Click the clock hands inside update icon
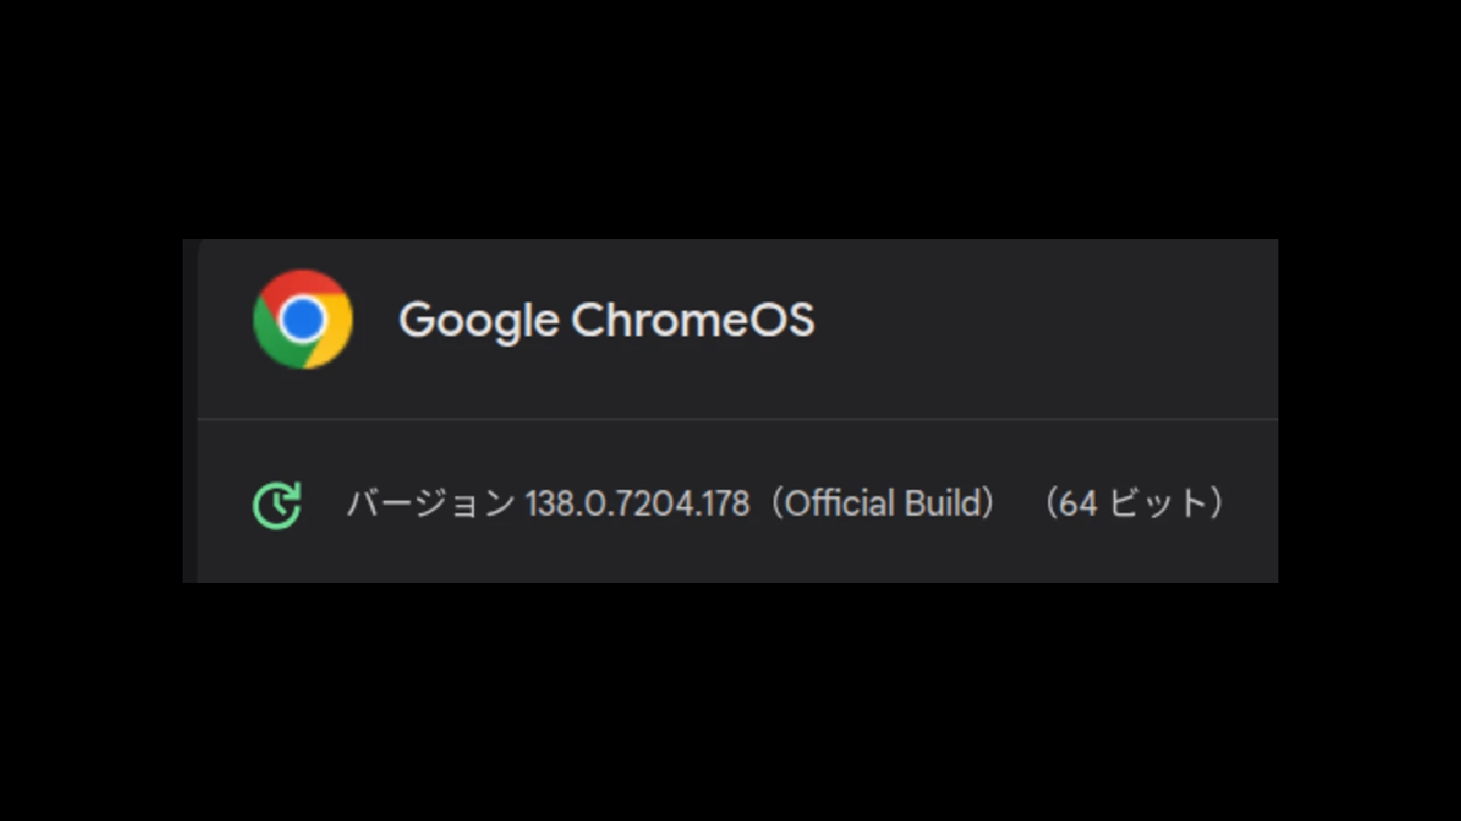Screen dimensions: 1461x821 276,507
